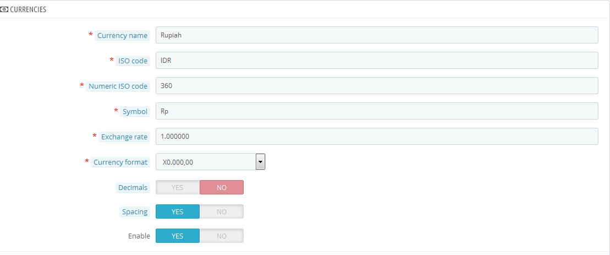The width and height of the screenshot is (610, 255).
Task: Set Decimals toggle to YES
Action: [178, 187]
